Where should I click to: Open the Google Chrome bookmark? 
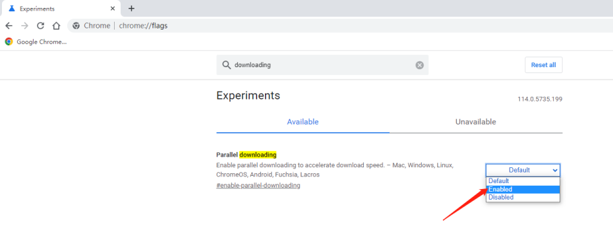pos(36,41)
